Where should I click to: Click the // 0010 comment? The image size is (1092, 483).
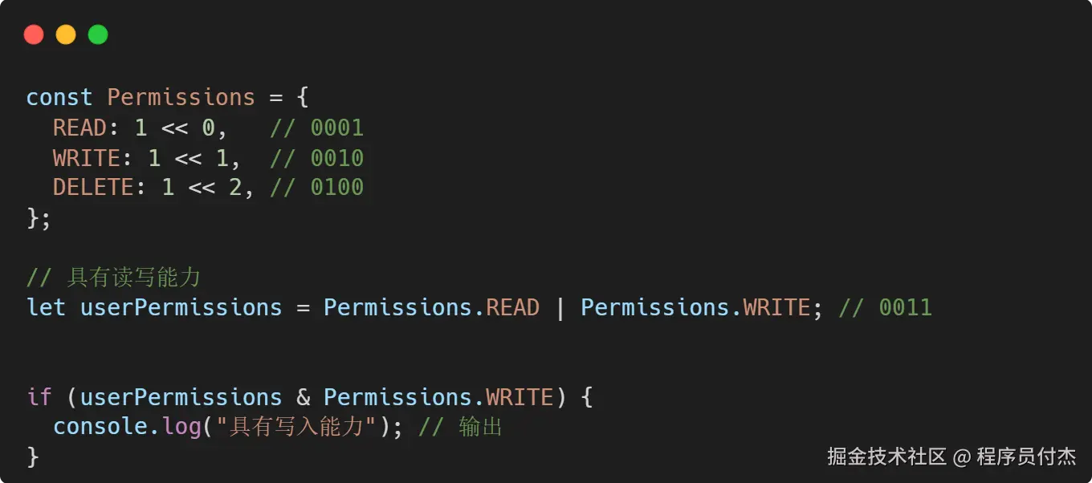tap(316, 157)
